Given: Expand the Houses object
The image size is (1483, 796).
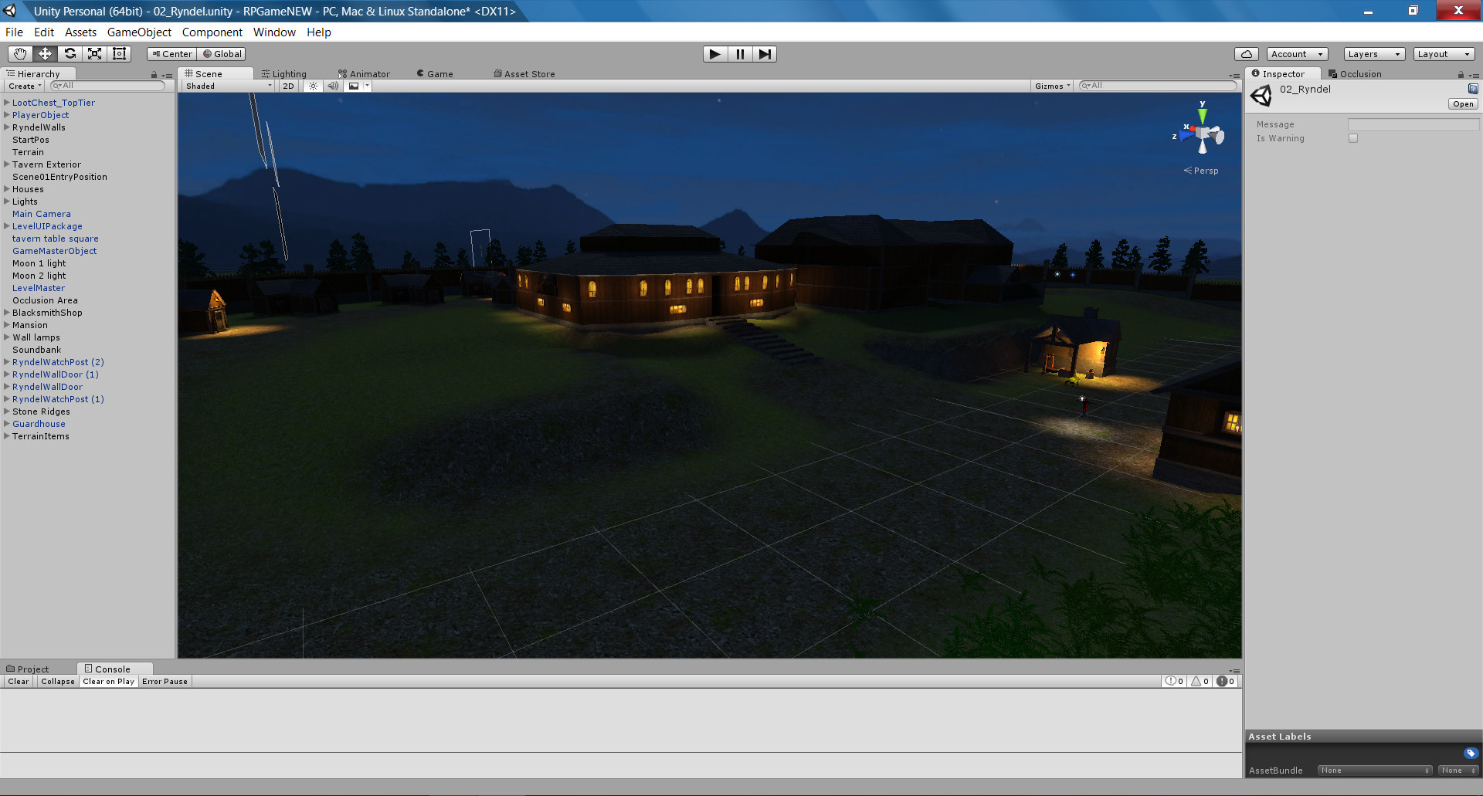Looking at the screenshot, I should [7, 189].
